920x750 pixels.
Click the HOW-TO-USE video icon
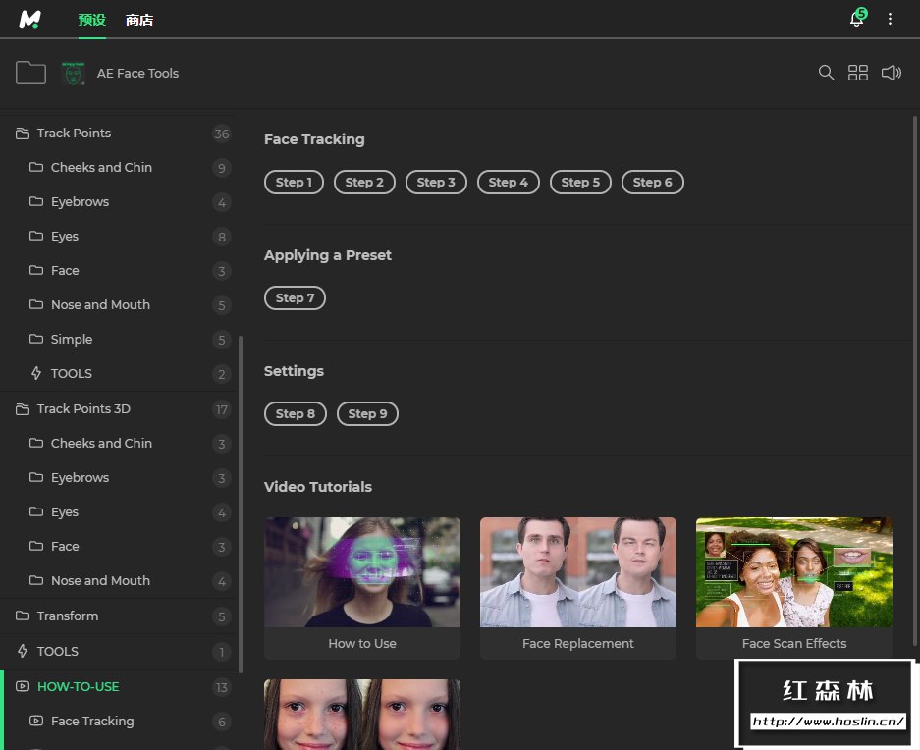(x=23, y=686)
